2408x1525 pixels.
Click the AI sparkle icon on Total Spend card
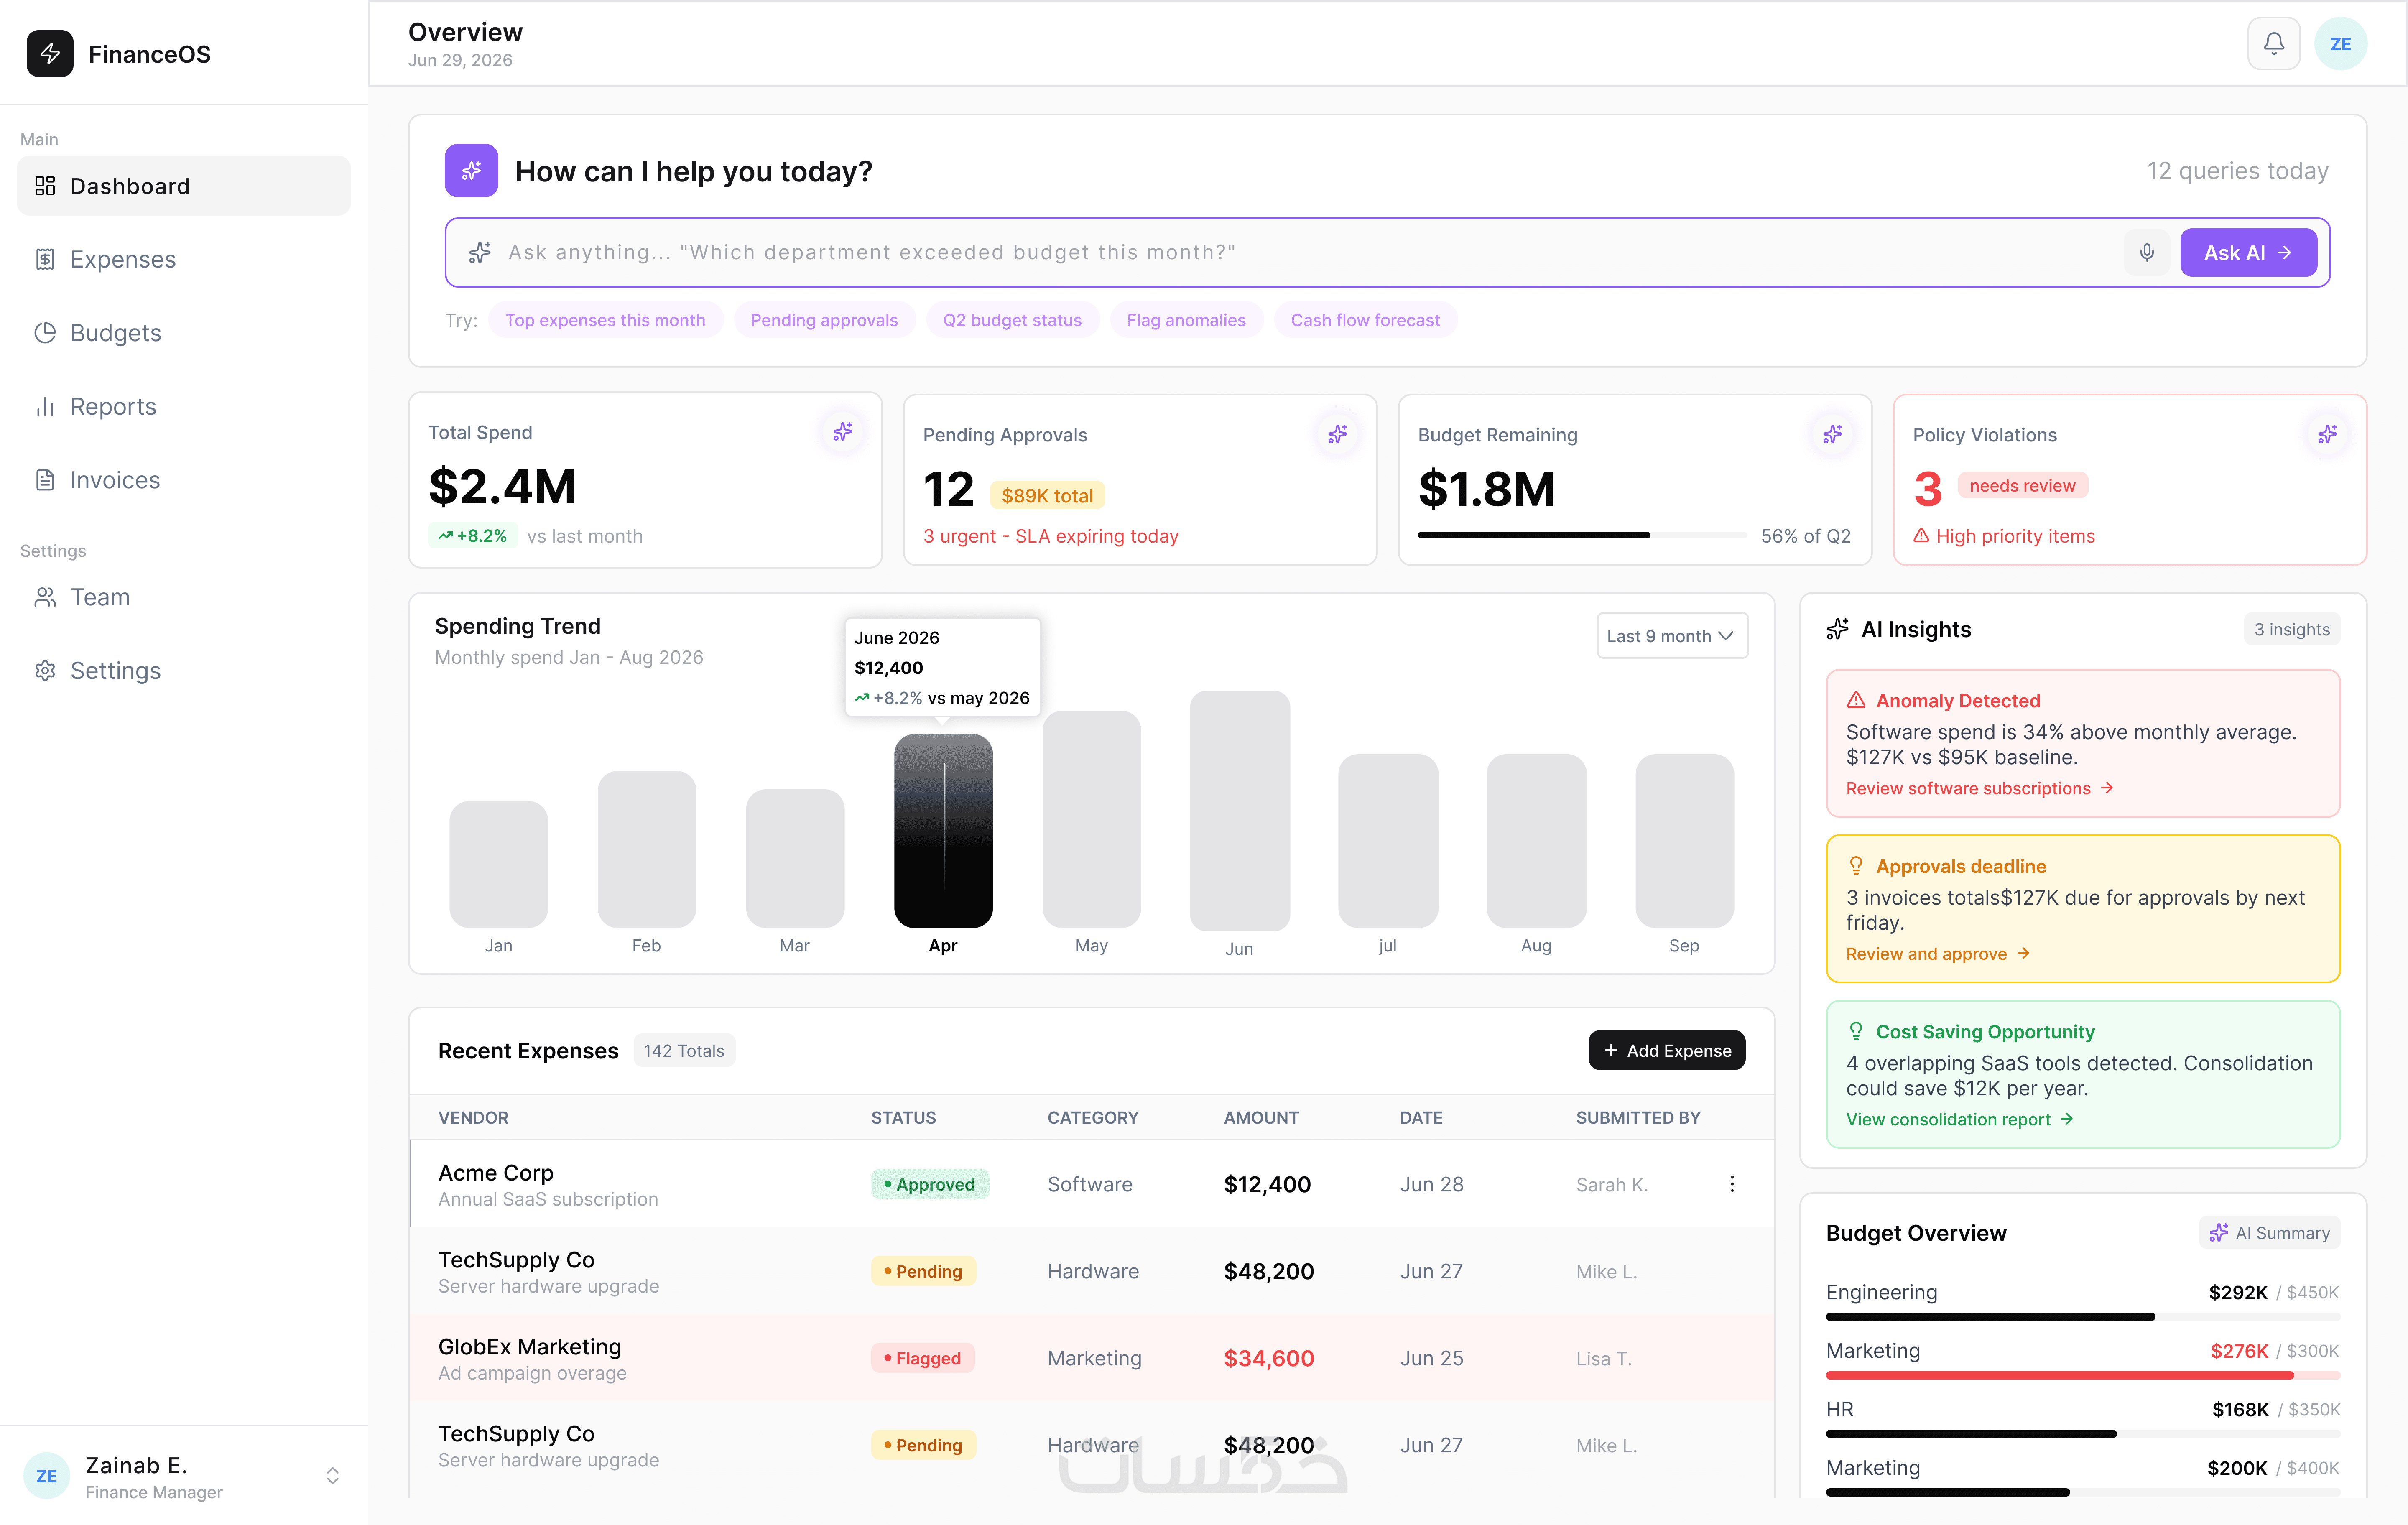tap(843, 431)
